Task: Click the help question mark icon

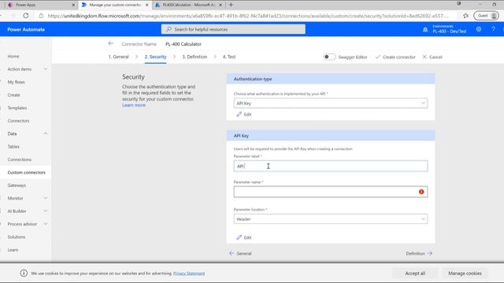Action: click(x=493, y=29)
